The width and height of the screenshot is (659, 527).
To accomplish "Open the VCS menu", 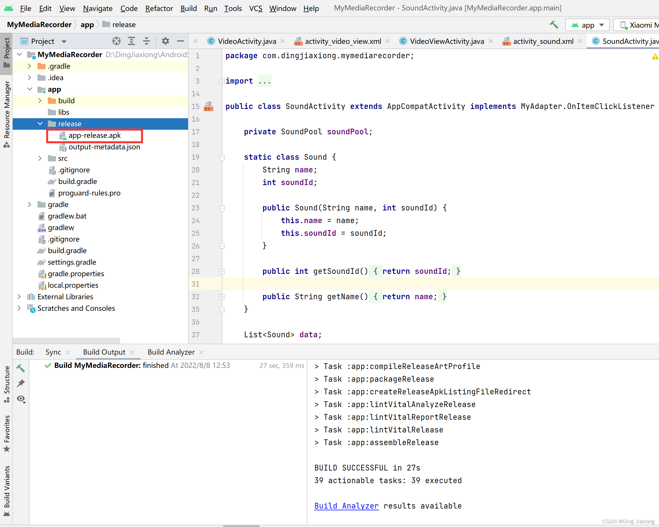I will pyautogui.click(x=256, y=8).
